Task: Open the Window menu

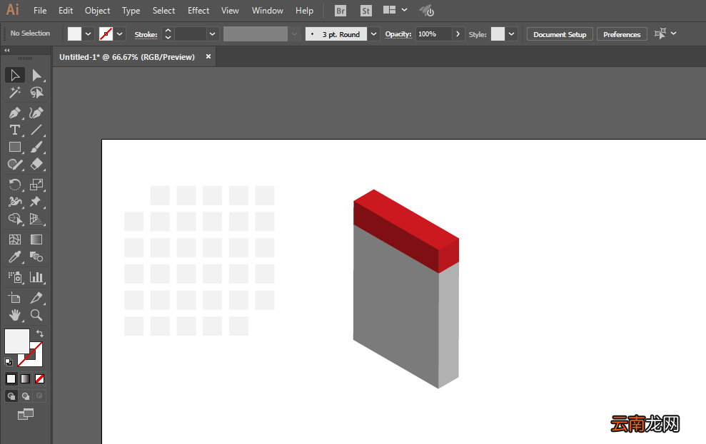Action: tap(268, 11)
